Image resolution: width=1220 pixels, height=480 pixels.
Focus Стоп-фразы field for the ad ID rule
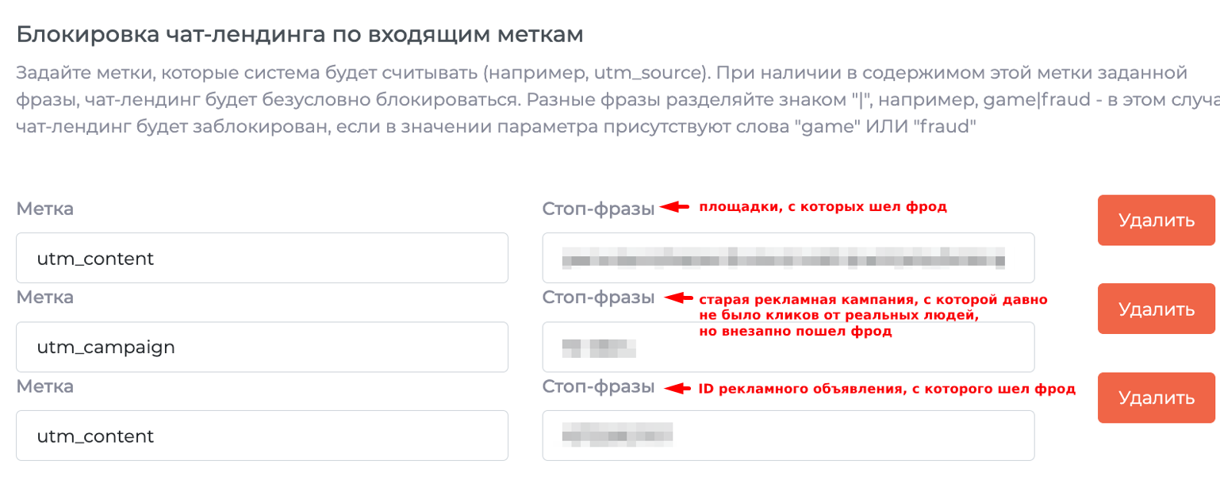788,436
